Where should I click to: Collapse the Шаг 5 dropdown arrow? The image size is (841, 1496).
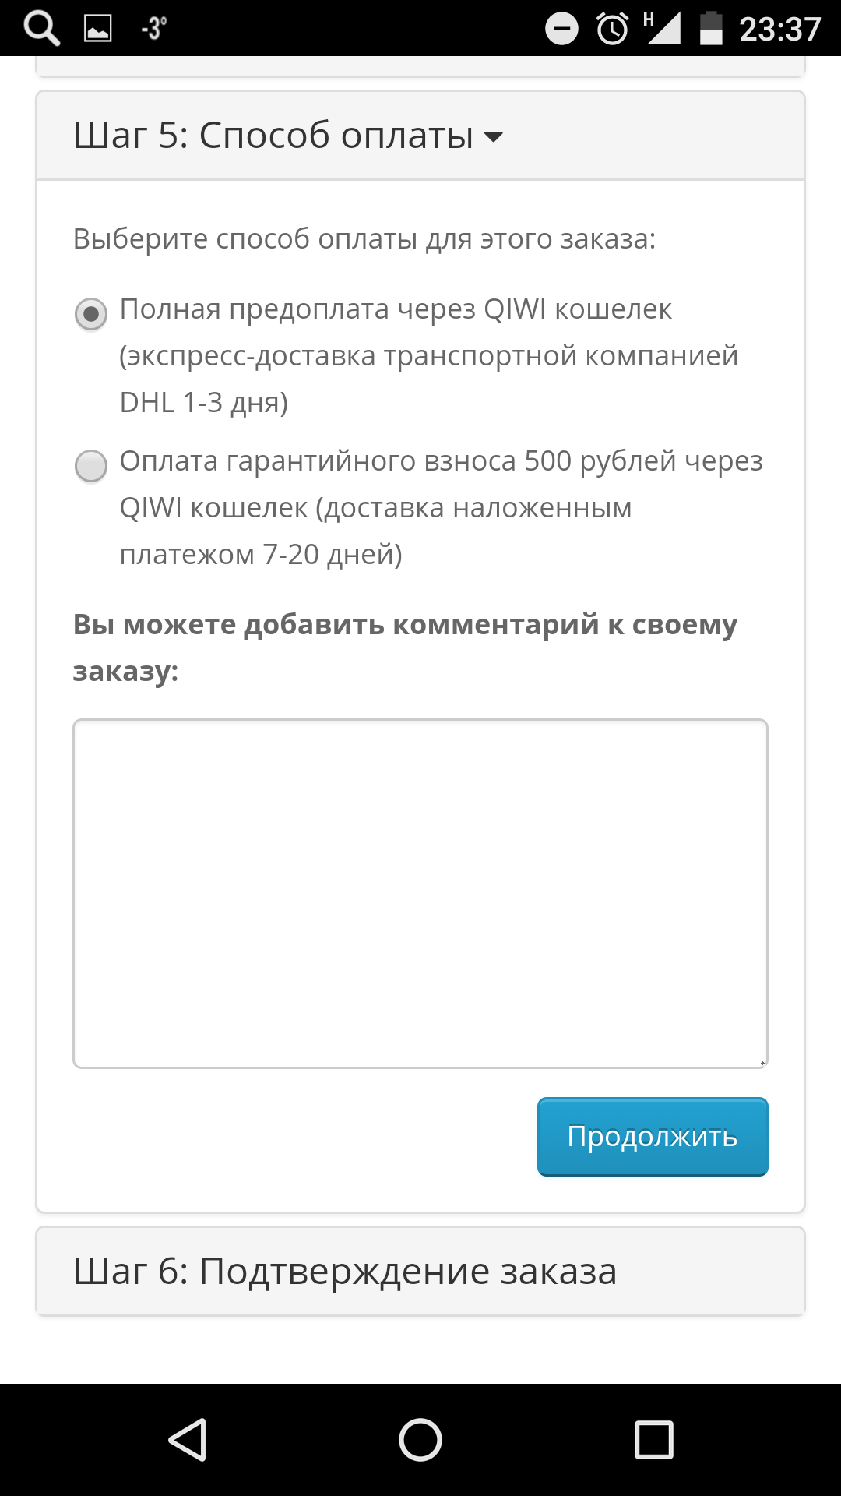tap(493, 137)
